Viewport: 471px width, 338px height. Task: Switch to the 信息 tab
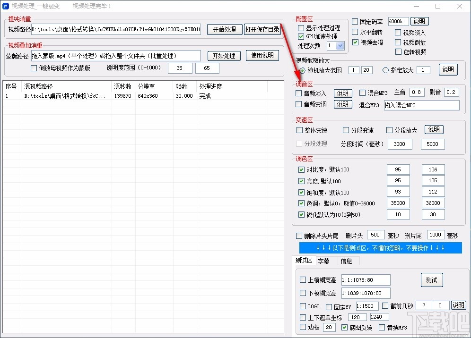point(346,260)
